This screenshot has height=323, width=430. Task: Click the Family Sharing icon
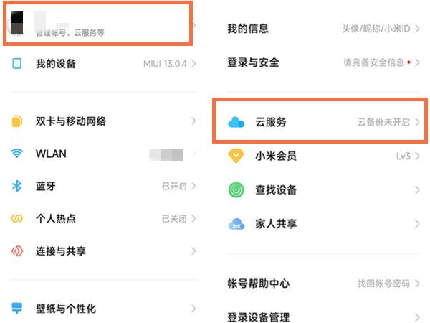pyautogui.click(x=236, y=224)
